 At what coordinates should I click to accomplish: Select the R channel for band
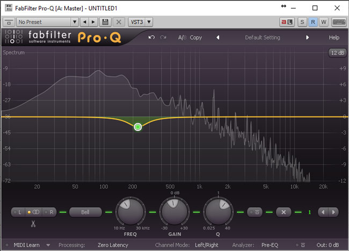tap(49, 212)
